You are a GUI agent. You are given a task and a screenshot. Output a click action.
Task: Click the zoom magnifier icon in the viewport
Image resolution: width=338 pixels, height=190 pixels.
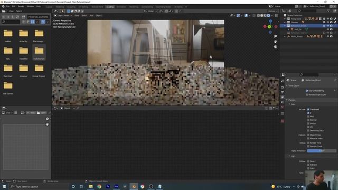[x=275, y=36]
